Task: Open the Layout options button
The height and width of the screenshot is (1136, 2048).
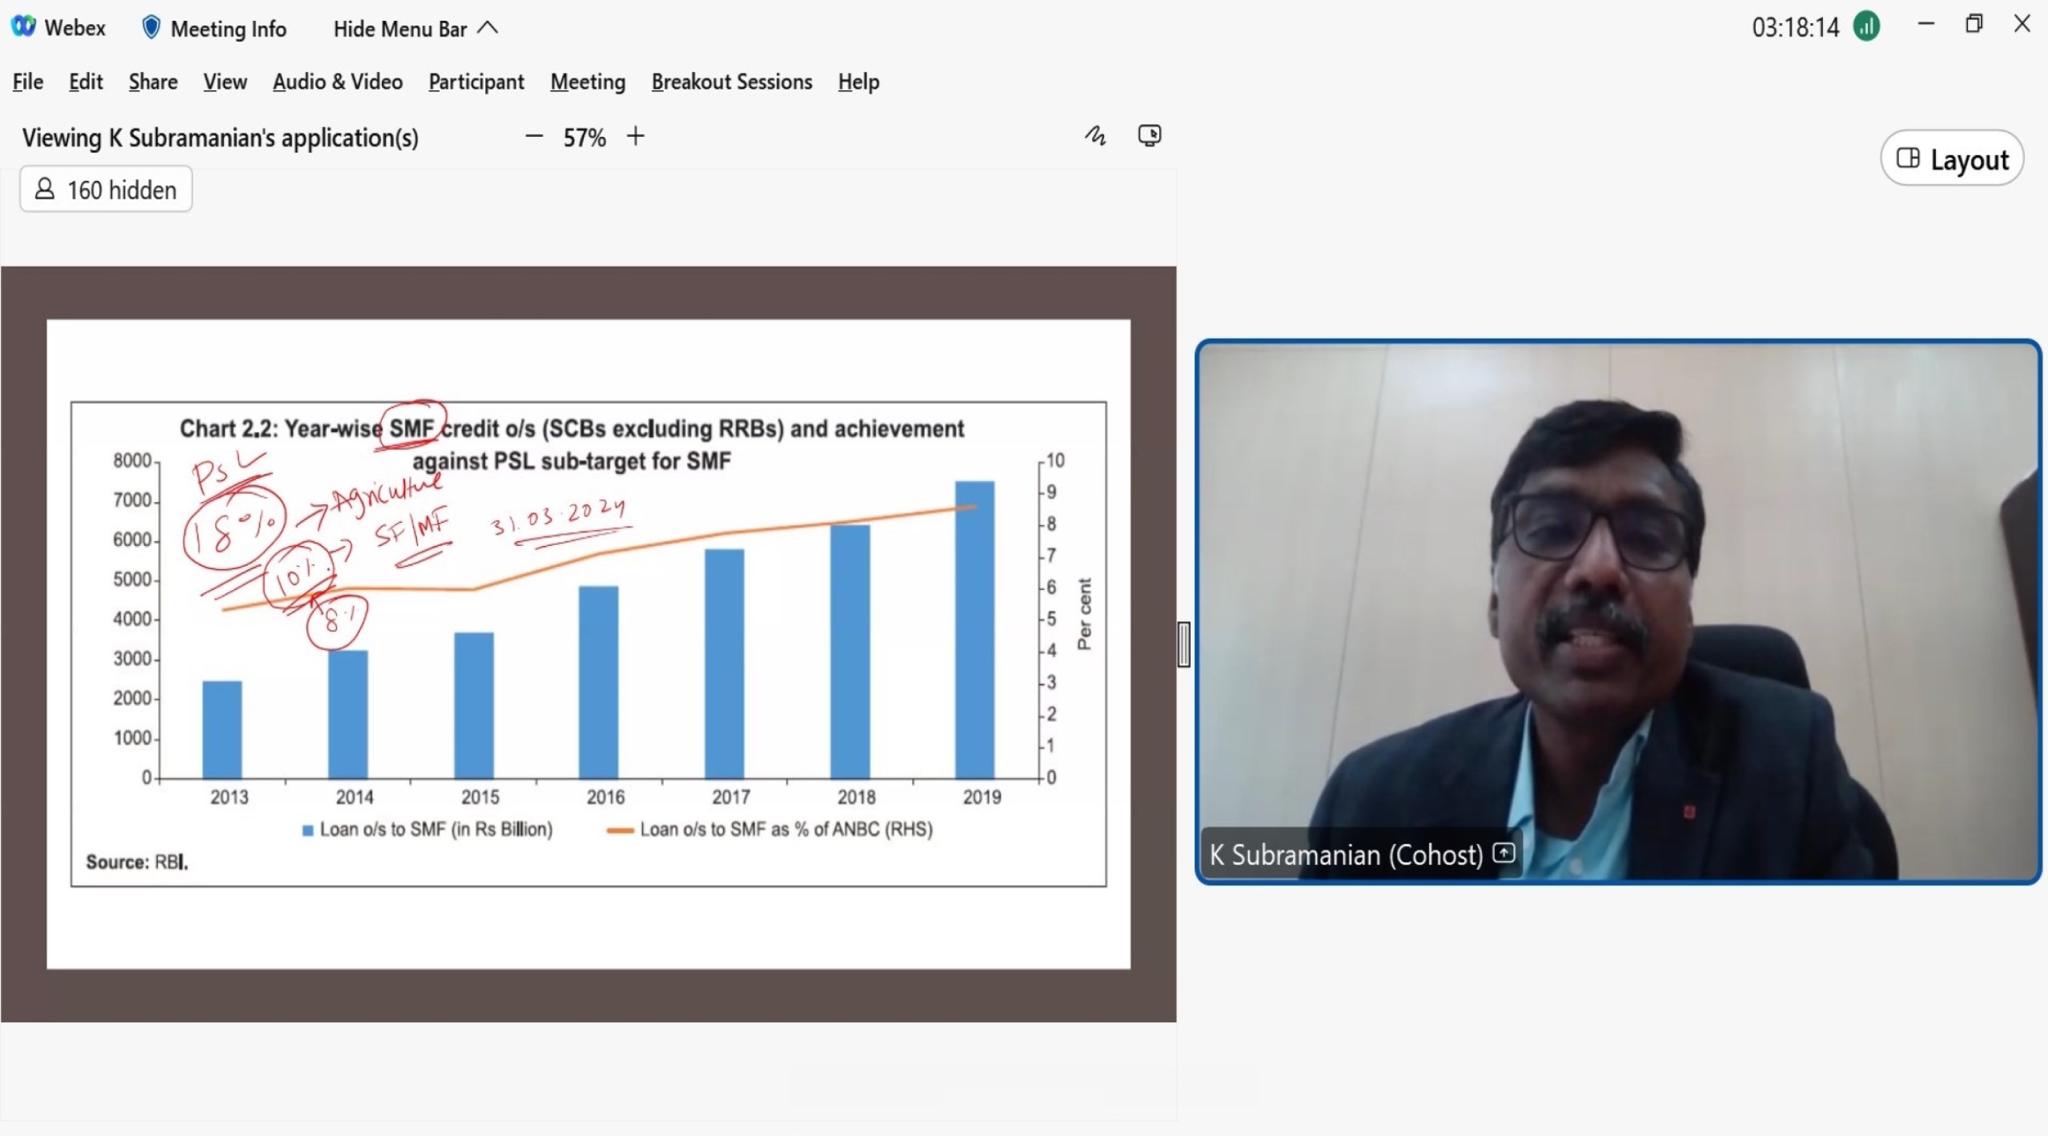Action: pos(1951,159)
